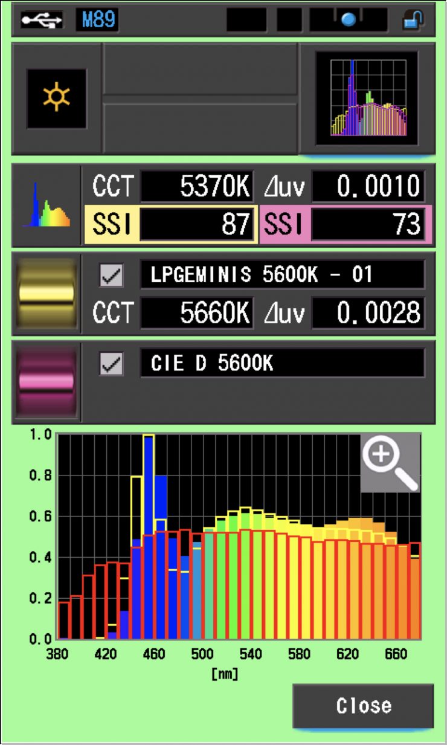Click the rainbow spectrum icon beside CCT
The image size is (447, 745).
point(47,205)
